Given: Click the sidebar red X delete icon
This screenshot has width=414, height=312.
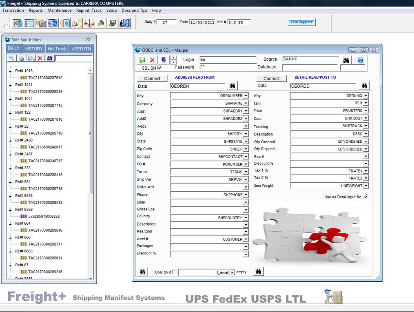Looking at the screenshot, I should tap(40, 58).
